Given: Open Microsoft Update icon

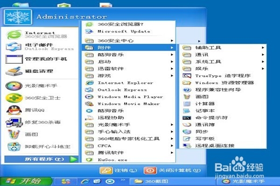Looking at the screenshot, I should coord(89,32).
